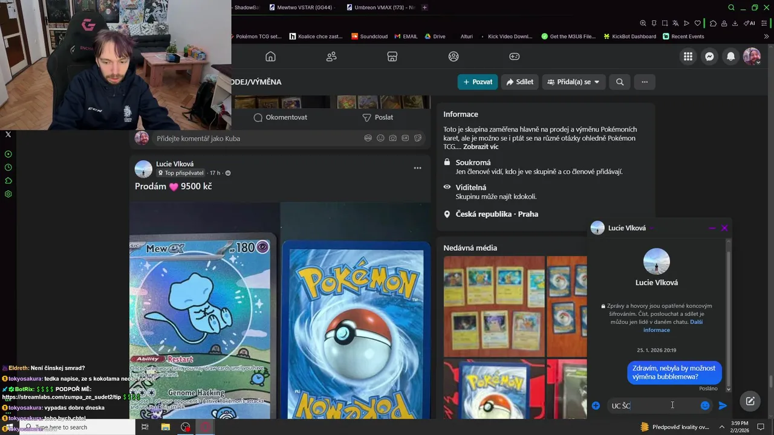Open Mew ex card photo
This screenshot has height=435, width=774.
(204, 310)
